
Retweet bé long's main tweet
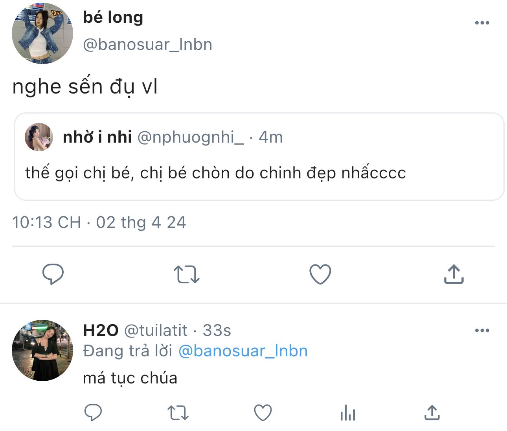pos(187,274)
